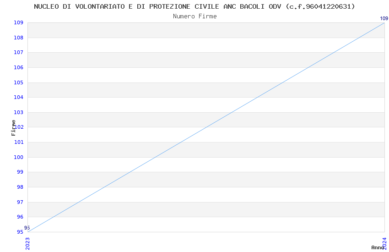Click the y-axis label 104
The image size is (389, 252).
pyautogui.click(x=19, y=97)
